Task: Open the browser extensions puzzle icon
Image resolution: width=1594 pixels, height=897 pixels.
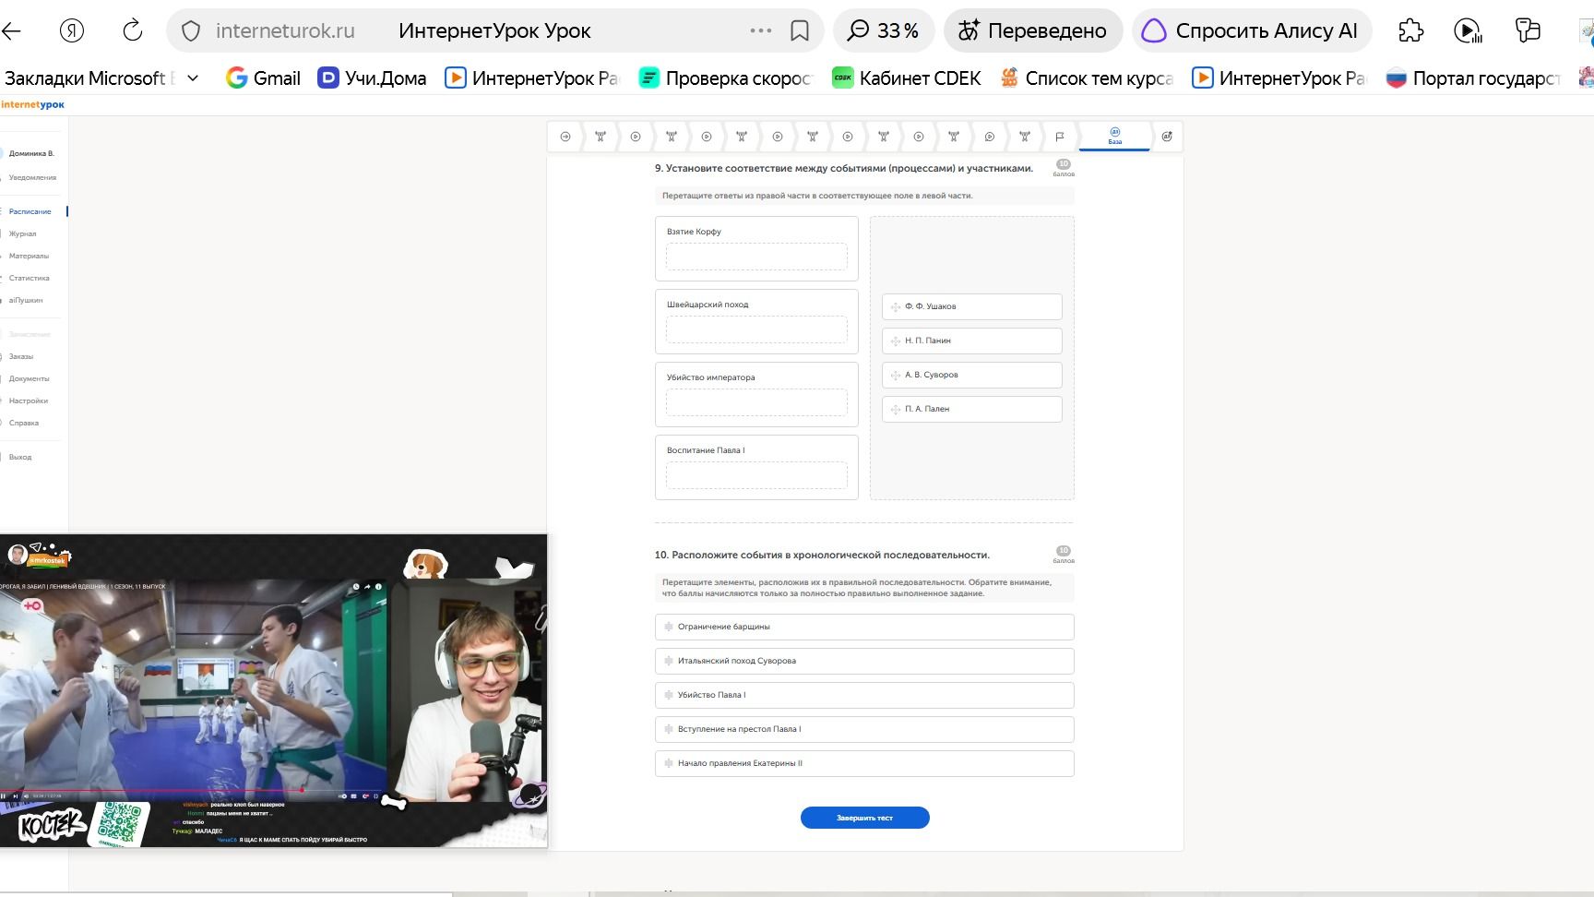Action: coord(1410,30)
